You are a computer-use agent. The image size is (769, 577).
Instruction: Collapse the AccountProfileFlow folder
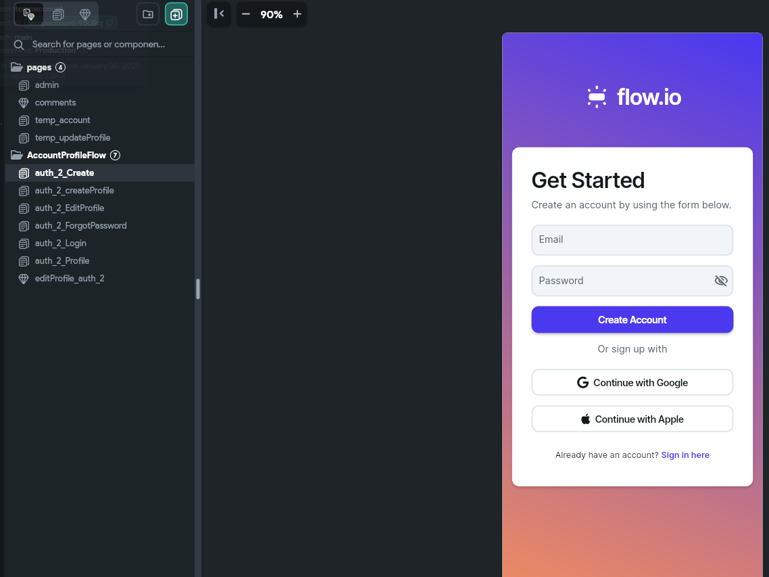tap(17, 155)
